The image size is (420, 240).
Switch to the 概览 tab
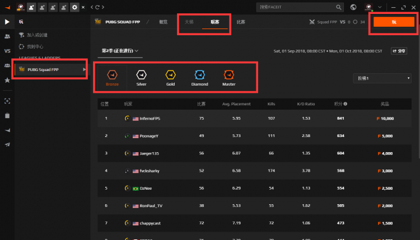(x=163, y=22)
